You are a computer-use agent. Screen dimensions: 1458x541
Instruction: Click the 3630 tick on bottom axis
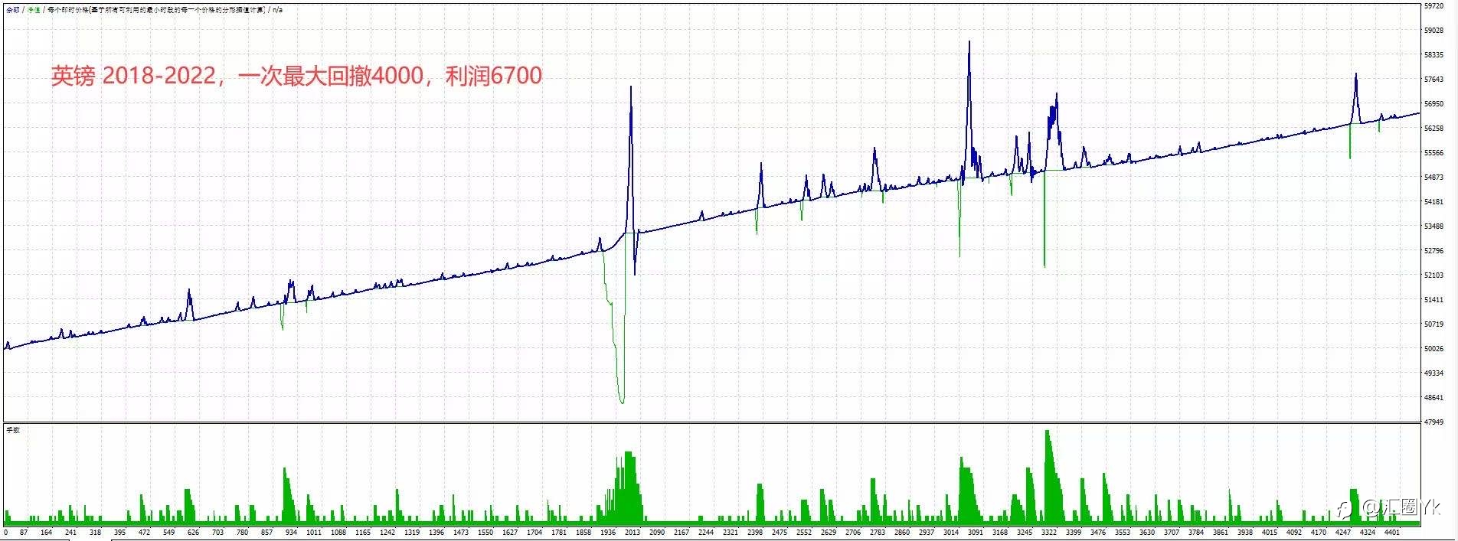1147,533
